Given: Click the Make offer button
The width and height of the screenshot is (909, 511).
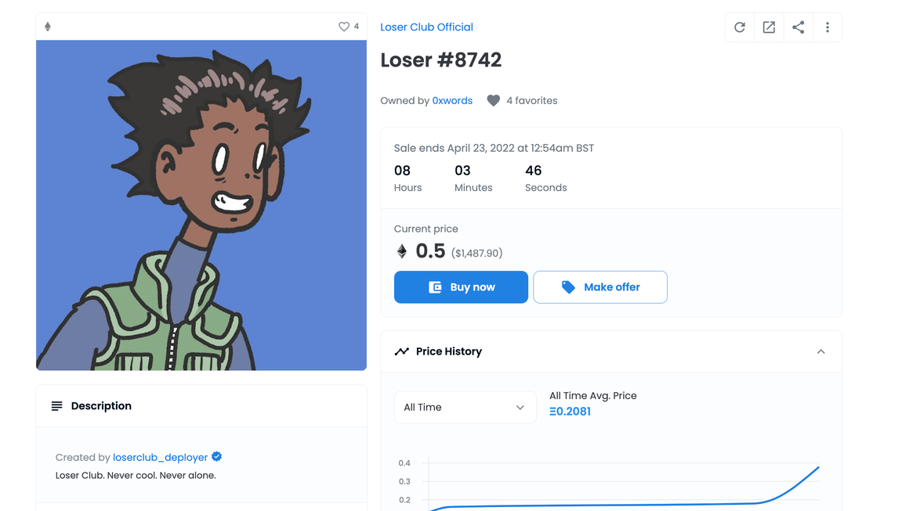Looking at the screenshot, I should pyautogui.click(x=600, y=287).
